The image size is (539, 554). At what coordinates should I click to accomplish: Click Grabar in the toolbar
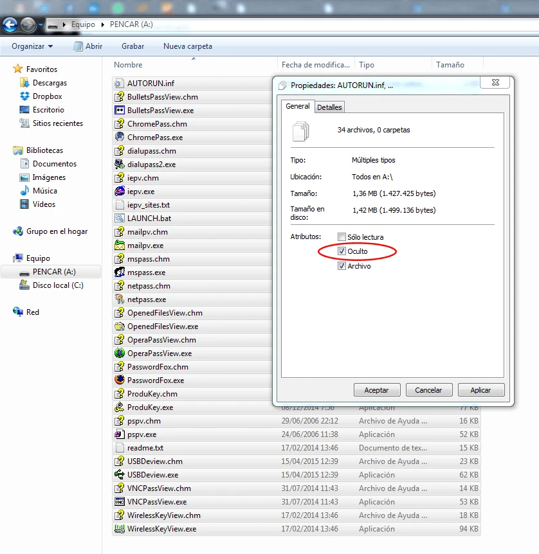[132, 46]
